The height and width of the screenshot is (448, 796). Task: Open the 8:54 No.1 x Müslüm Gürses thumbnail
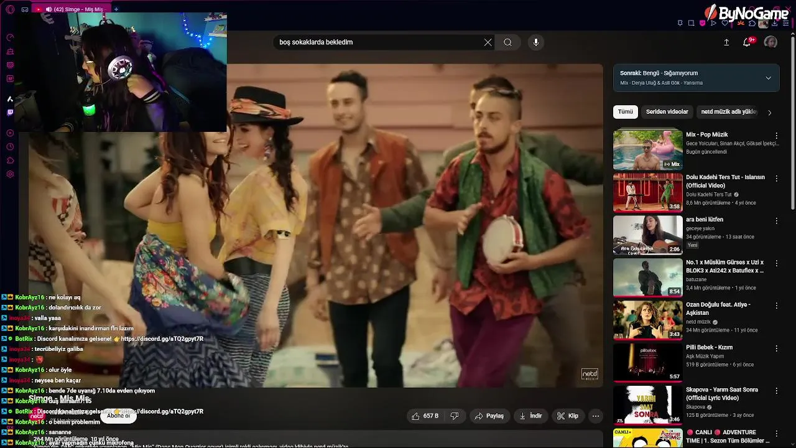648,278
